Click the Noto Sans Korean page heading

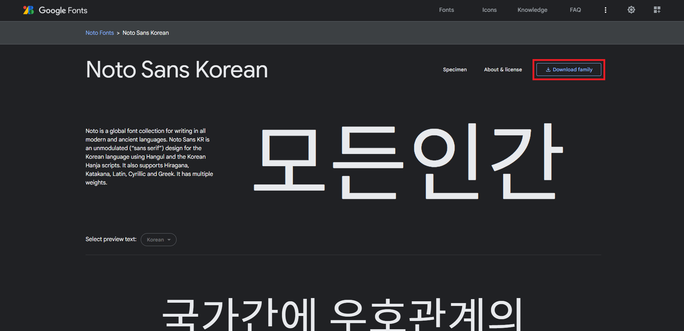click(177, 69)
